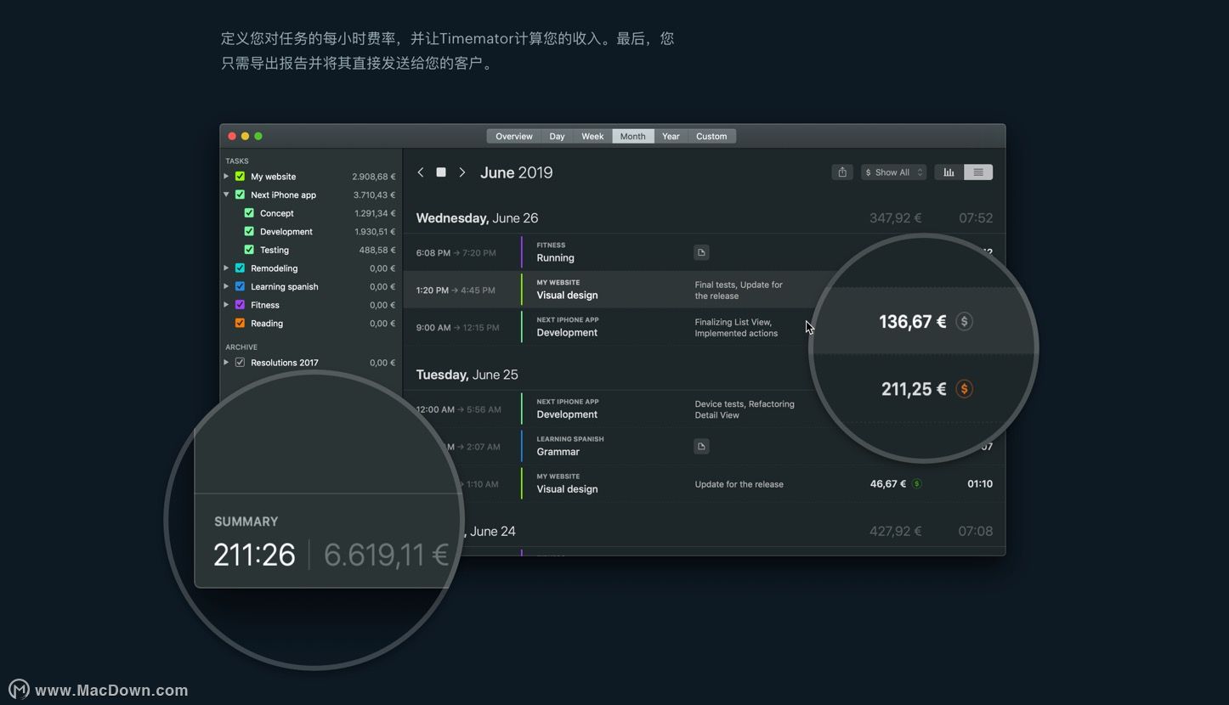Click the Learning spanish task label
Image resolution: width=1229 pixels, height=705 pixels.
click(285, 286)
